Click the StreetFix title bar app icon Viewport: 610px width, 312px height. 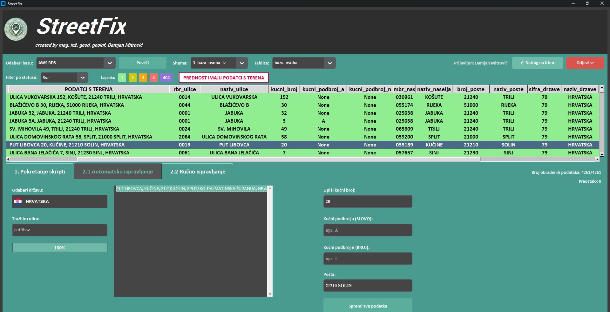[x=3, y=3]
